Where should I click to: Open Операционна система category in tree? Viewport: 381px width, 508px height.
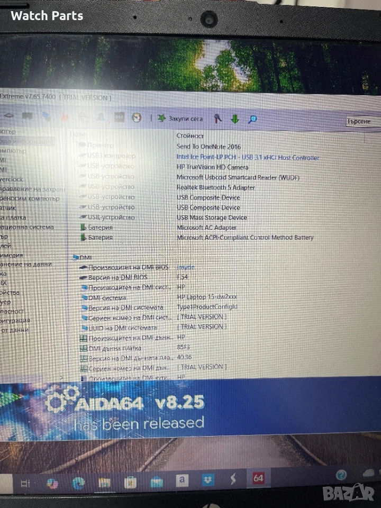click(27, 227)
